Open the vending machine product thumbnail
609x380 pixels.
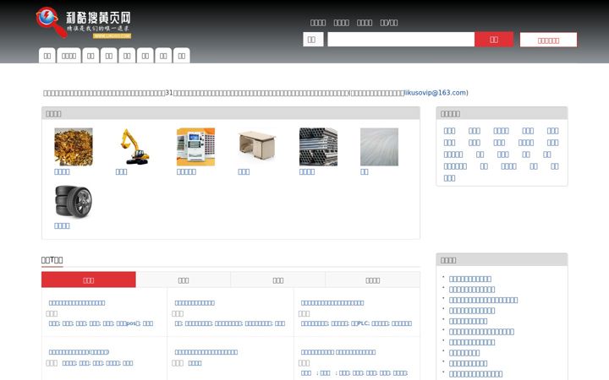coord(195,147)
